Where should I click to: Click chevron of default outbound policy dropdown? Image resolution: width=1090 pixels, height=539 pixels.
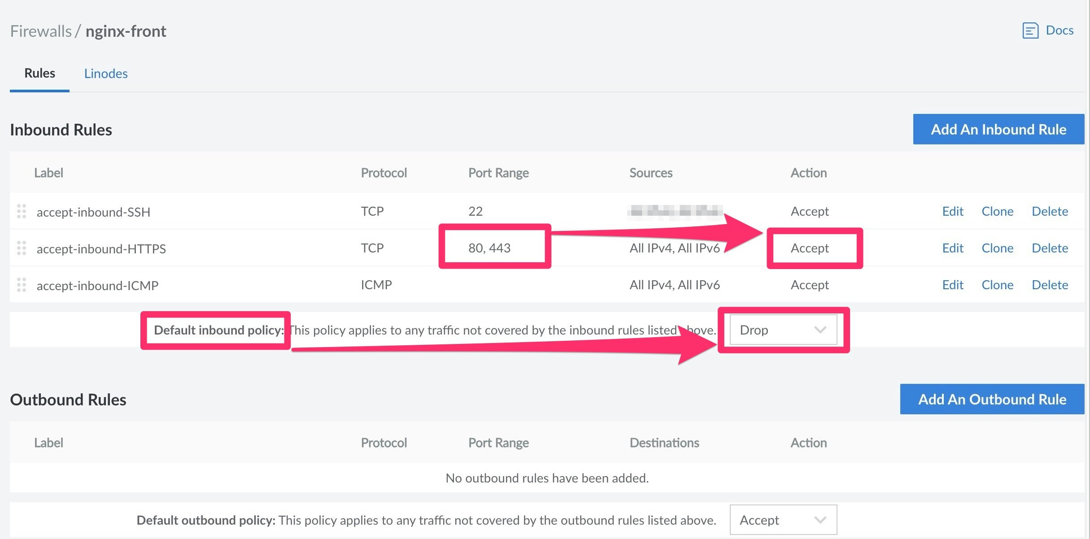click(820, 520)
